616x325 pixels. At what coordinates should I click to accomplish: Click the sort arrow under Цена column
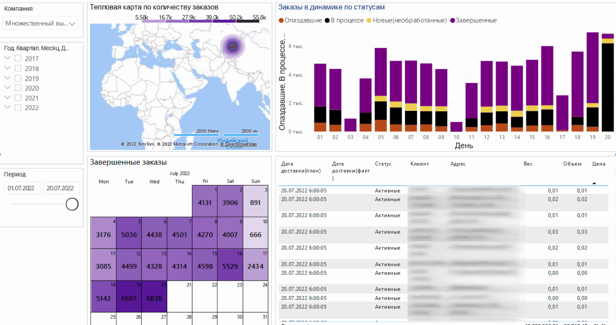pyautogui.click(x=594, y=183)
